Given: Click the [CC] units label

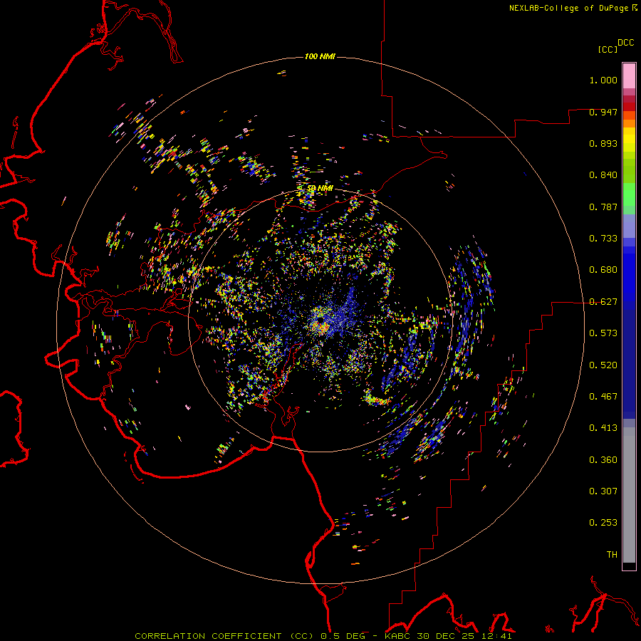Looking at the screenshot, I should (x=608, y=49).
